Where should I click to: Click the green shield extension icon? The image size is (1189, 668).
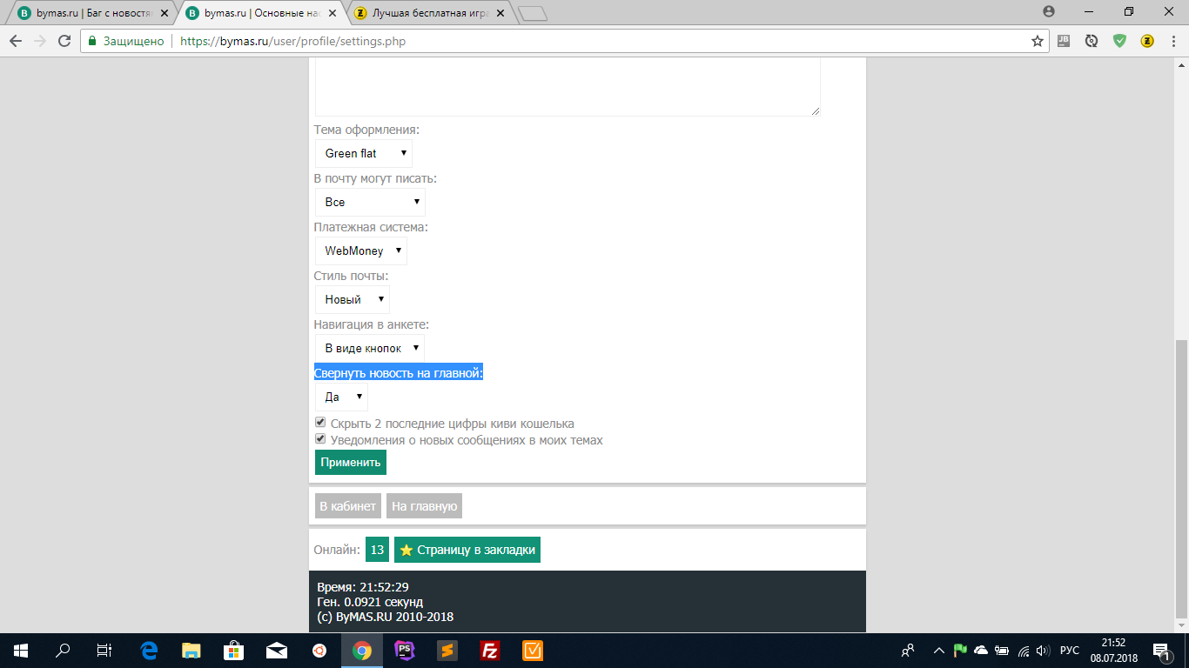[1119, 41]
